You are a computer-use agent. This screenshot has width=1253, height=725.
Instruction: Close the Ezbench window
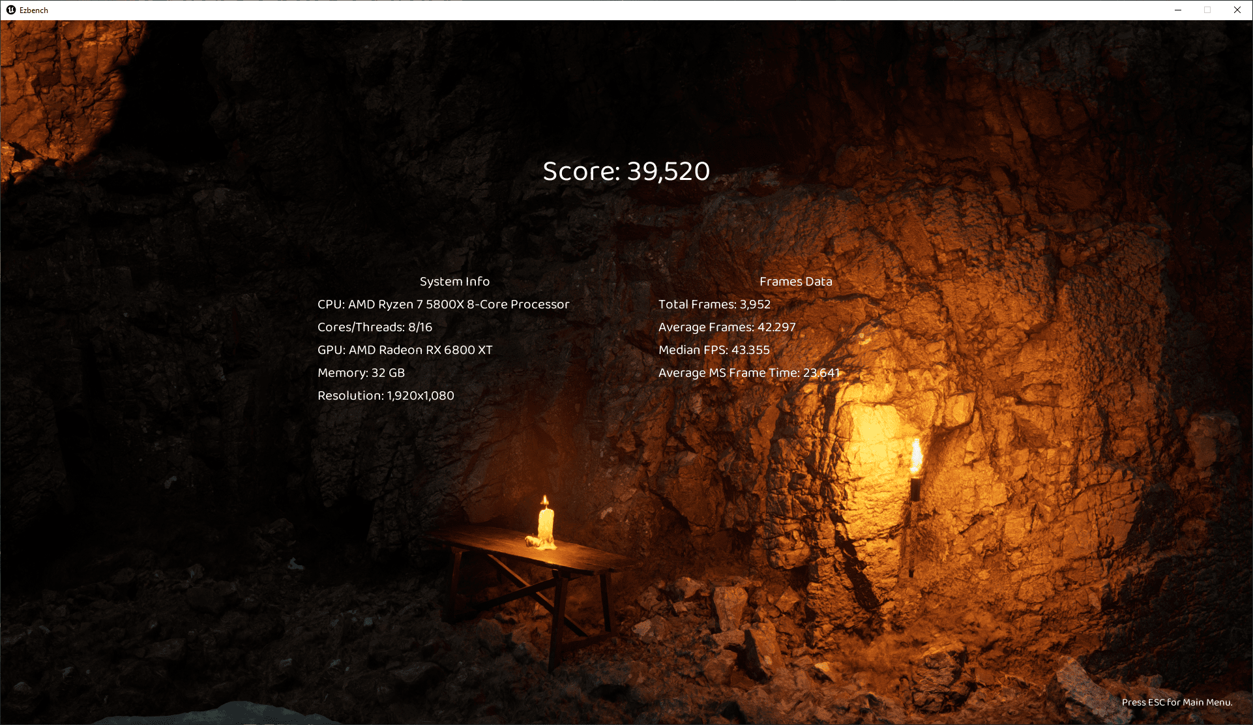tap(1237, 10)
